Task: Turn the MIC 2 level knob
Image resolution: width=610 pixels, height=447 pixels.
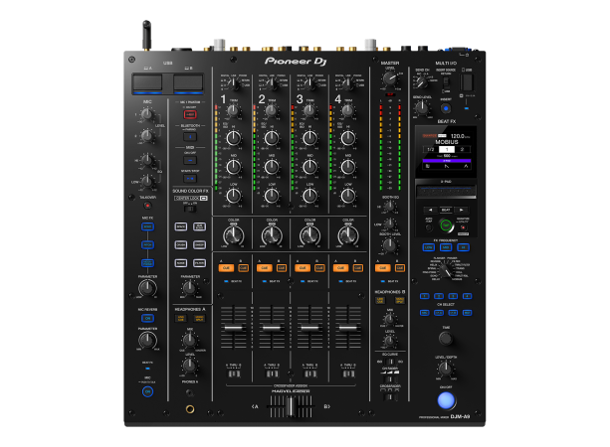Action: 146,135
